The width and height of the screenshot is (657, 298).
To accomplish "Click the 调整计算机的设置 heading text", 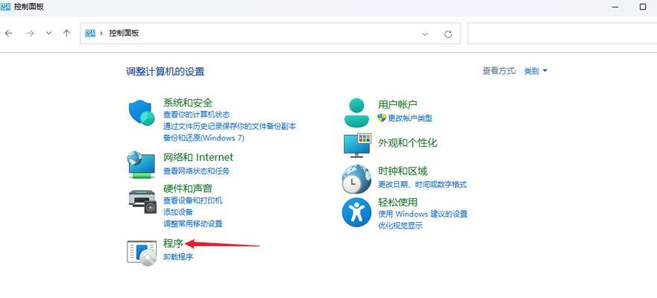I will pyautogui.click(x=165, y=72).
